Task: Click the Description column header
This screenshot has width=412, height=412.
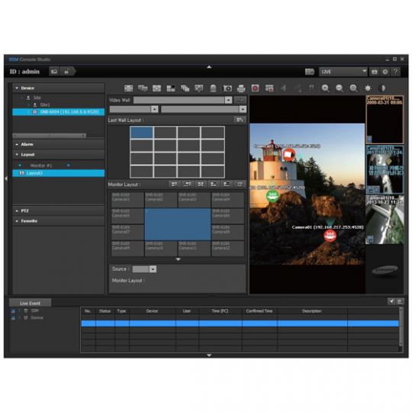Action: click(312, 311)
